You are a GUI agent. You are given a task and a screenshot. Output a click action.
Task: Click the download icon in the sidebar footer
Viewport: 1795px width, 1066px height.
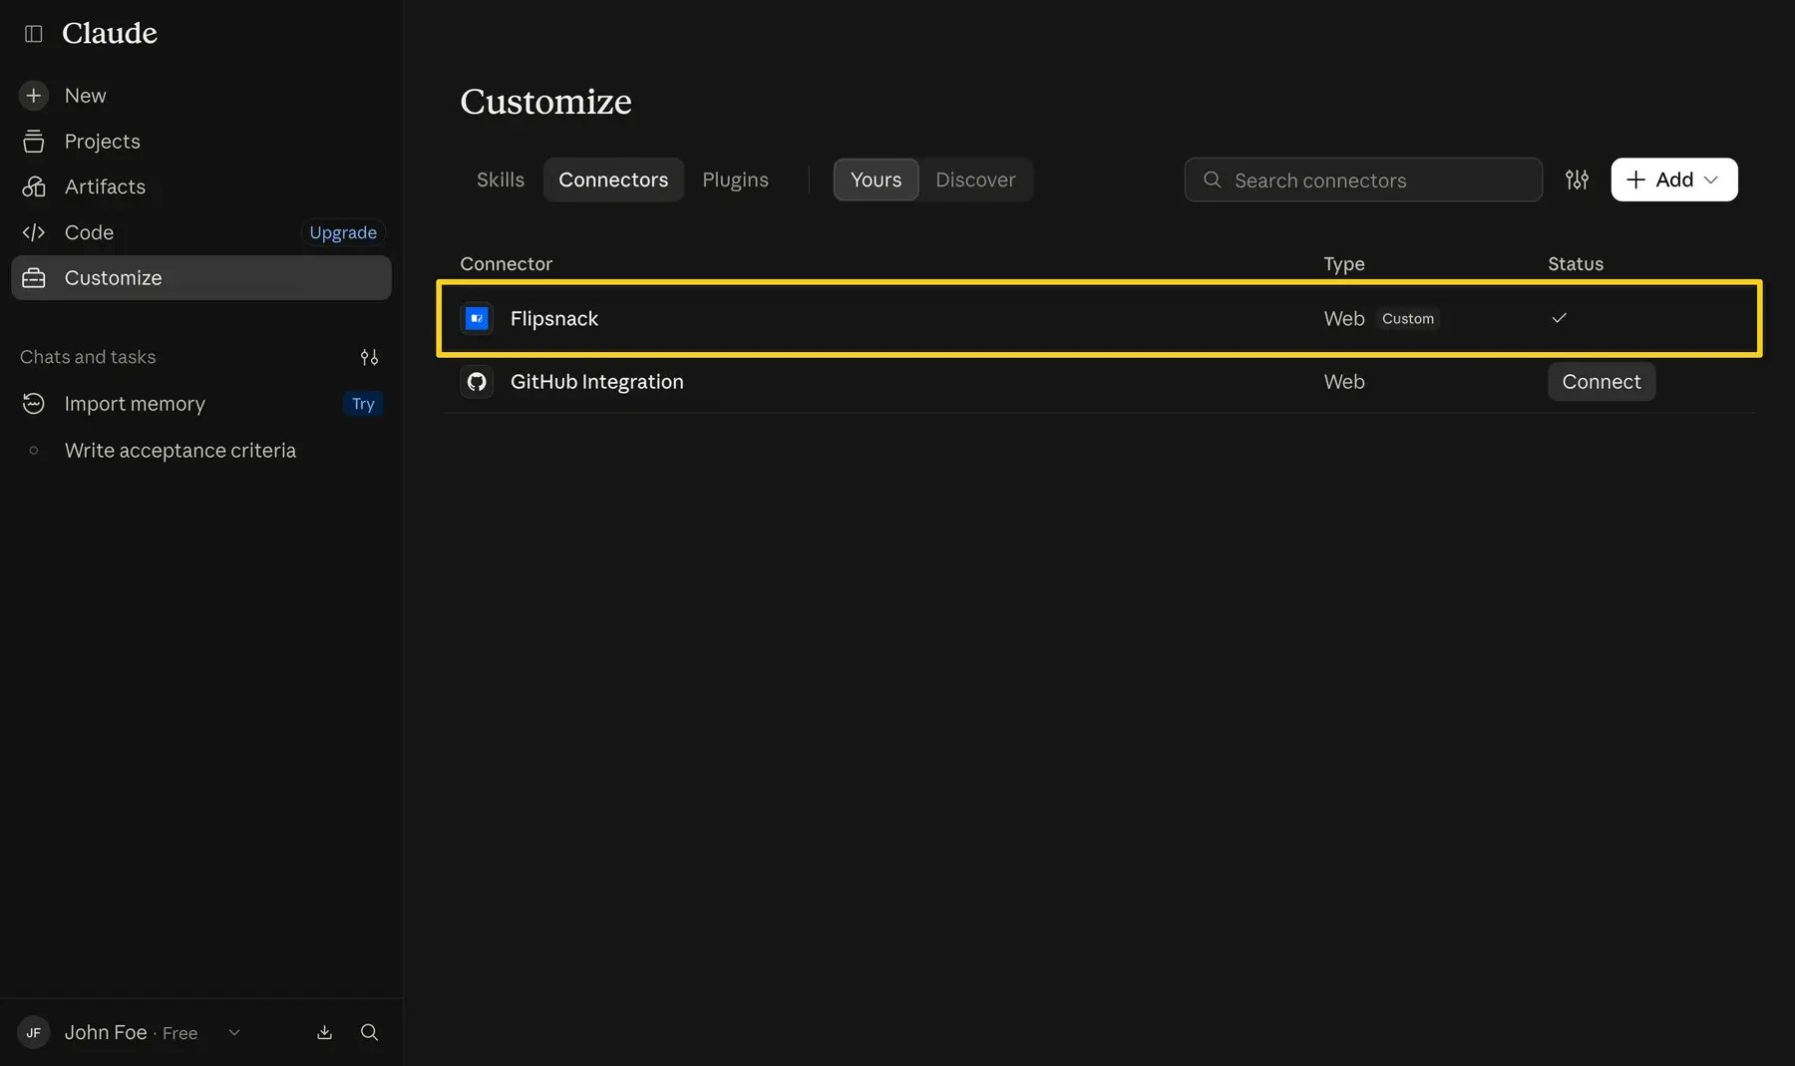point(324,1032)
